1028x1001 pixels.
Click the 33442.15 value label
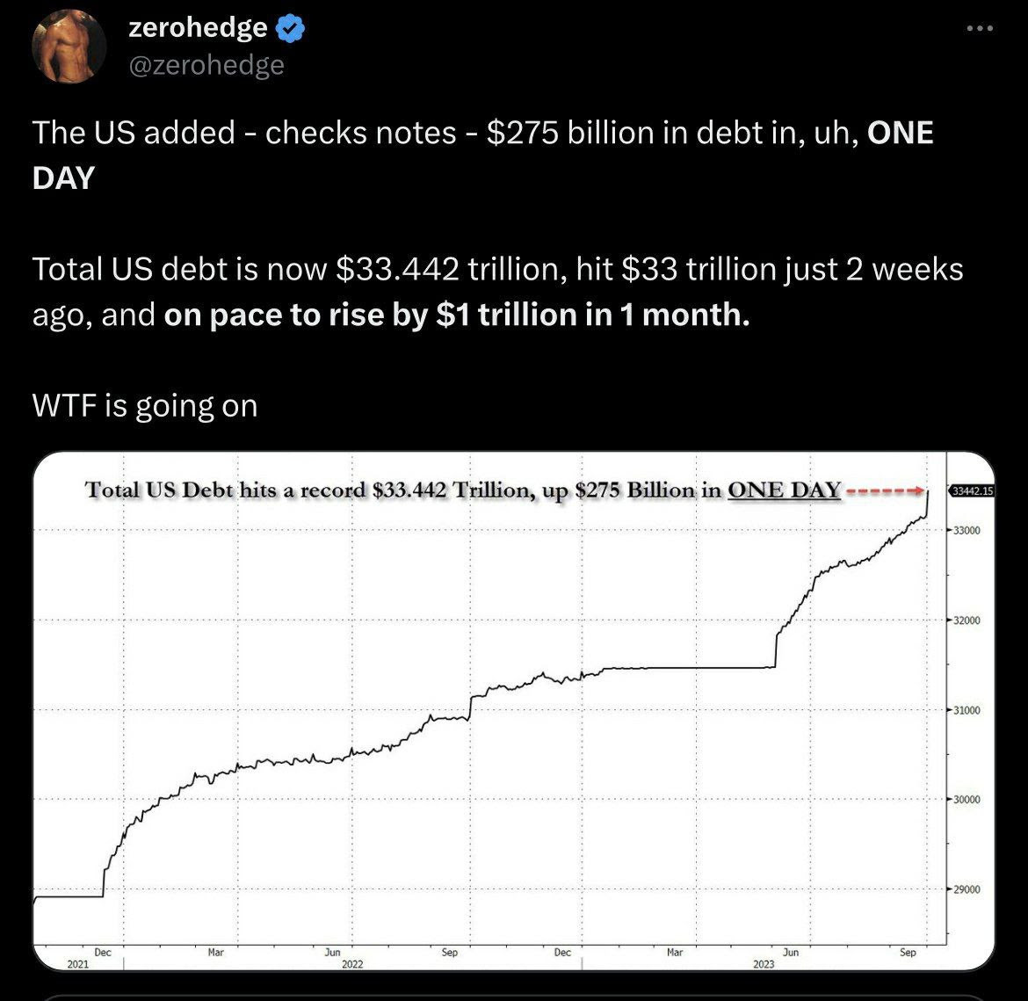coord(973,490)
